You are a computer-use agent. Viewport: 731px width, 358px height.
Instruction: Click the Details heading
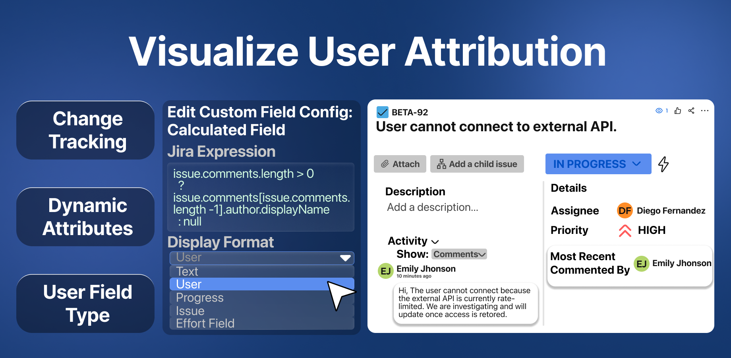click(569, 188)
